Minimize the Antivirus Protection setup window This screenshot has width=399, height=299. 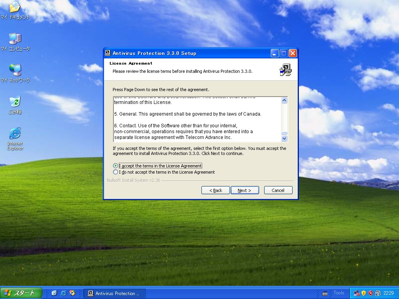[x=275, y=53]
